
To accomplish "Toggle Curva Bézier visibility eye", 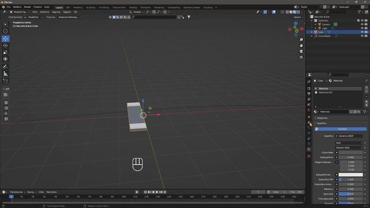I will point(362,36).
